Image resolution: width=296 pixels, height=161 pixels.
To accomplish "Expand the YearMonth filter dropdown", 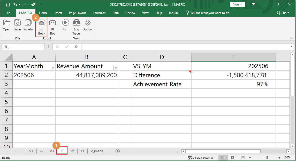I will 53,68.
